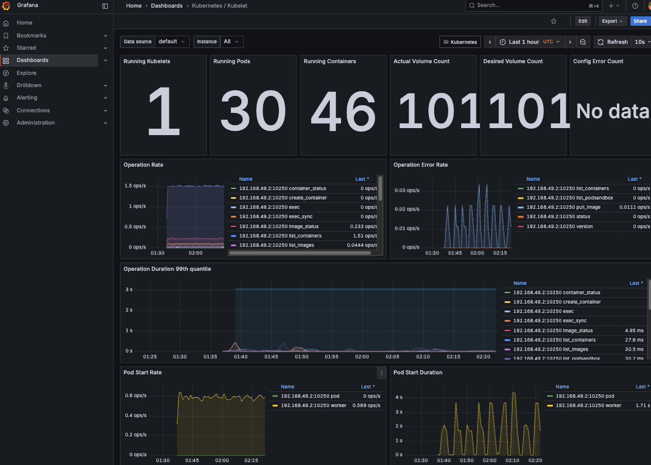Expand the Dashboards sidebar section chevron

coord(105,60)
